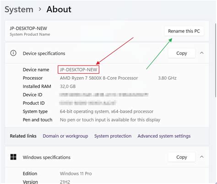This screenshot has height=184, width=217.
Task: Select the 64-bit operating system text
Action: point(107,112)
